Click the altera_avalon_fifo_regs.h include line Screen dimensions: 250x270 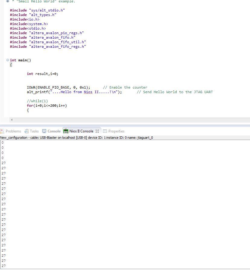point(48,47)
